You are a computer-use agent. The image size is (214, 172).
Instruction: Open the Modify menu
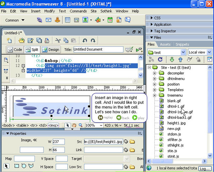(x=49, y=11)
